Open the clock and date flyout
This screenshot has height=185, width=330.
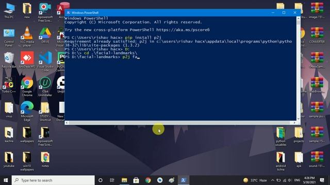point(309,180)
